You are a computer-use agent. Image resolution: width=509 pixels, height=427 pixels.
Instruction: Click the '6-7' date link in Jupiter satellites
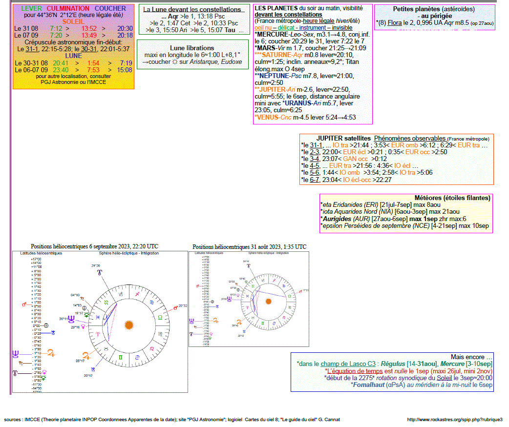click(x=315, y=180)
